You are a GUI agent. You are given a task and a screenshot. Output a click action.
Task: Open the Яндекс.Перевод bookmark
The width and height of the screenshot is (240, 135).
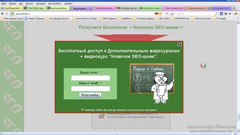pyautogui.click(x=35, y=18)
